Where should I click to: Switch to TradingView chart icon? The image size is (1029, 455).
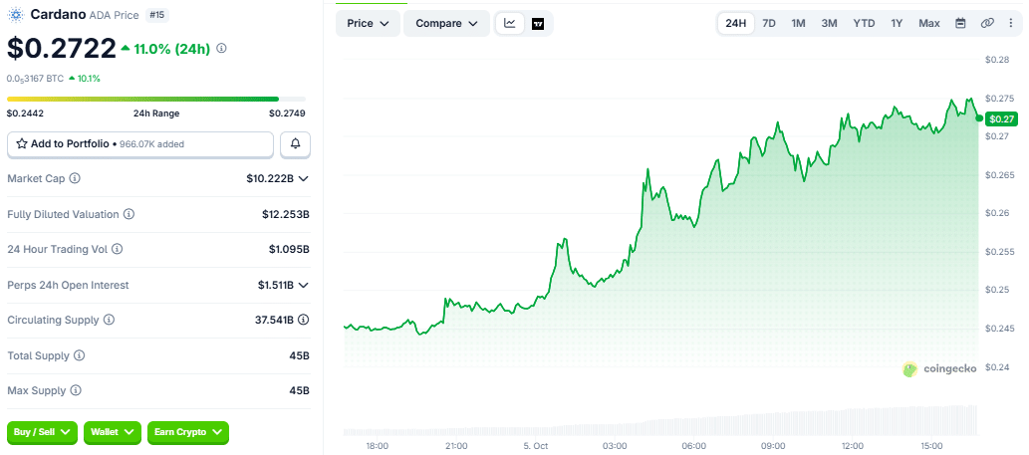coord(538,24)
